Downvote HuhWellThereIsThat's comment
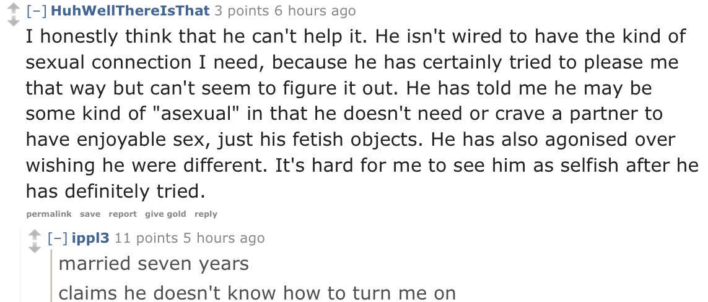Image resolution: width=708 pixels, height=302 pixels. point(14,21)
